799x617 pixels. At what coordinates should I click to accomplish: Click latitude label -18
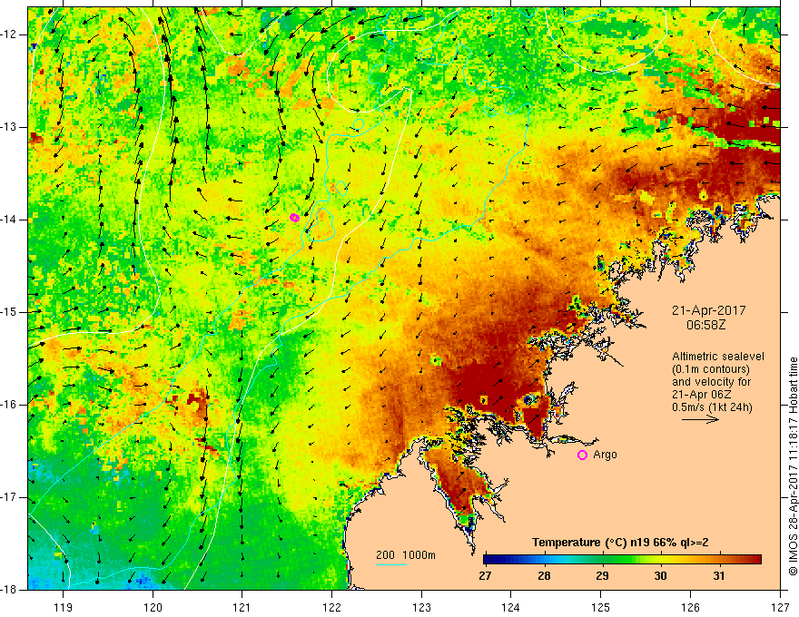[9, 590]
